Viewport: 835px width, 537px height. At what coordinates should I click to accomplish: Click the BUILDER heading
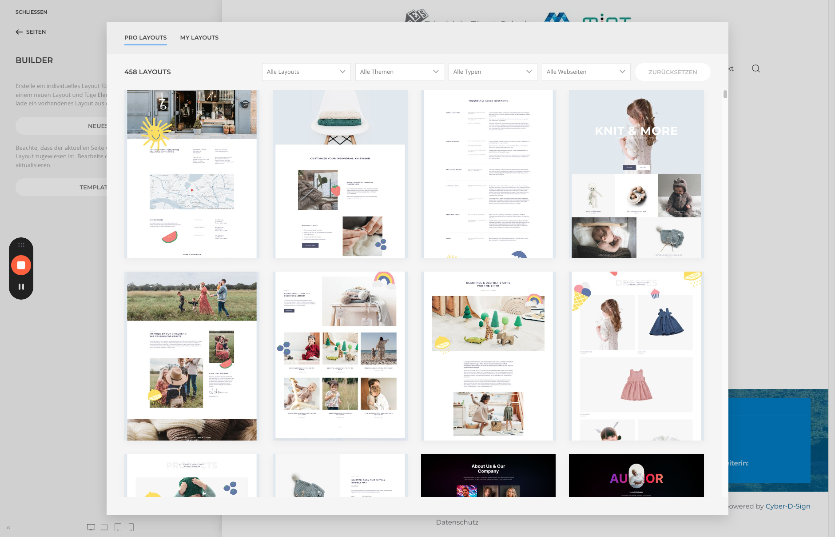click(x=34, y=60)
